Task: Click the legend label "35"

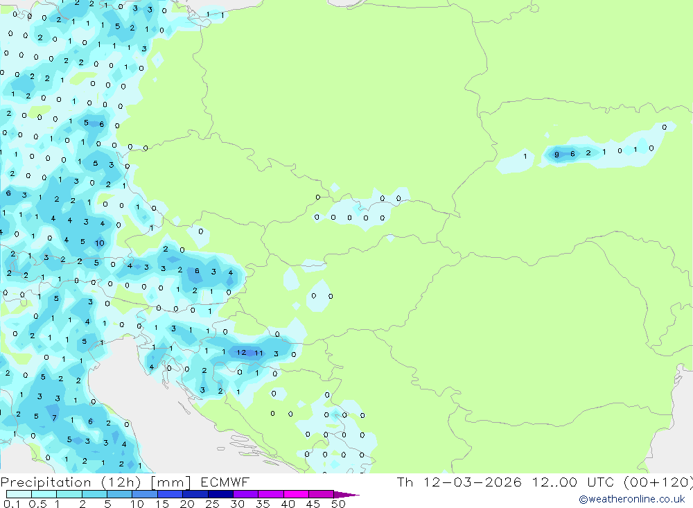Action: tap(263, 504)
